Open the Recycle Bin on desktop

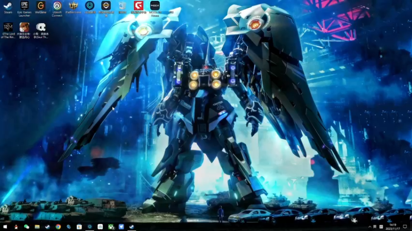coord(122,7)
